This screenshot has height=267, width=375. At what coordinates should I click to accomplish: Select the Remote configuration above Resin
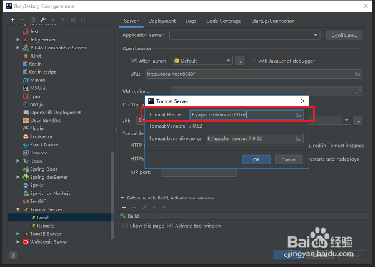click(x=39, y=153)
